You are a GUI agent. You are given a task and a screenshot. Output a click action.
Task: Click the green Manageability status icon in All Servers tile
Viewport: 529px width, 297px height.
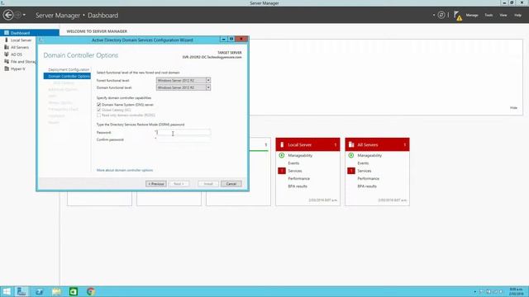click(x=351, y=156)
